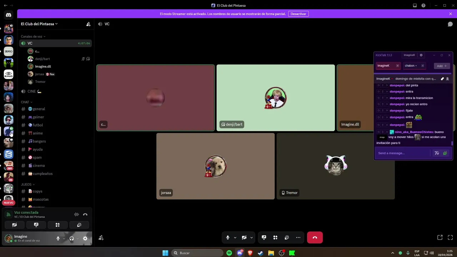Open the general text channel
Viewport: 457px width, 257px height.
point(55,109)
